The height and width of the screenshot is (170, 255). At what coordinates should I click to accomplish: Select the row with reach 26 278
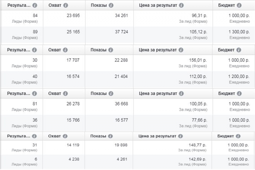(127, 107)
